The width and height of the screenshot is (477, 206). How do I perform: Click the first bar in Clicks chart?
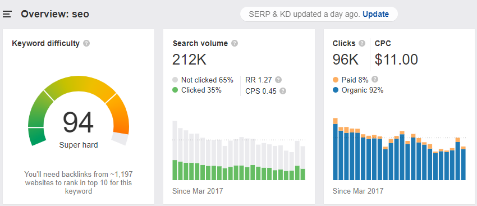(335, 149)
